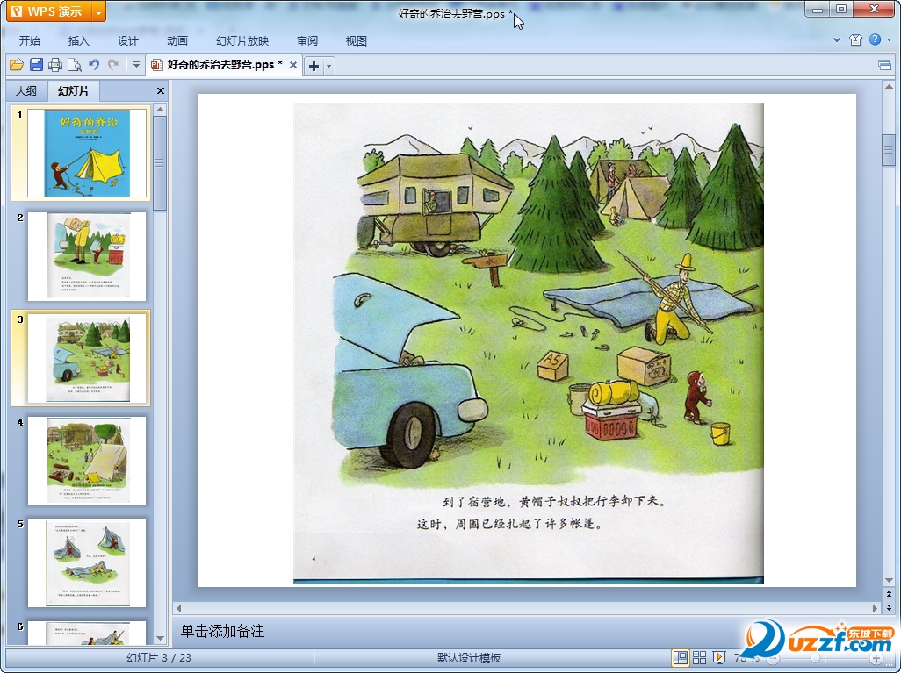The image size is (901, 673).
Task: Click the window list icon at tab bar right
Action: [x=885, y=65]
